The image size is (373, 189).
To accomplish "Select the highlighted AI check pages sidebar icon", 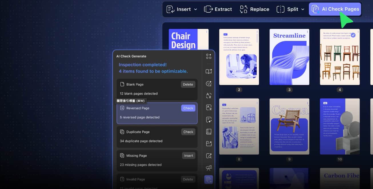I will pos(209,180).
